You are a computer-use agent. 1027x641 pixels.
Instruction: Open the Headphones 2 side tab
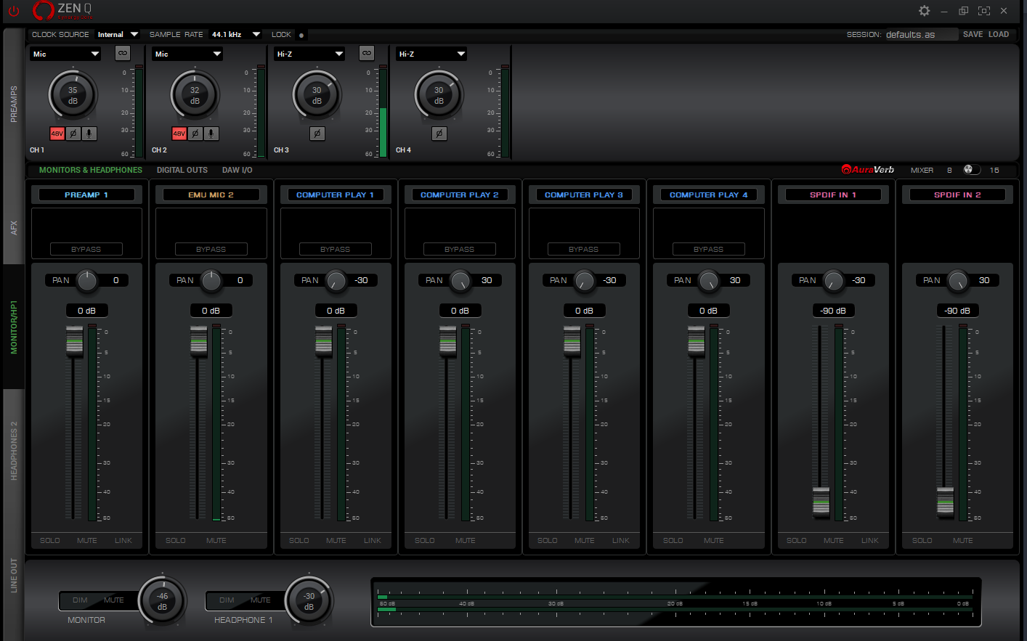pyautogui.click(x=14, y=451)
